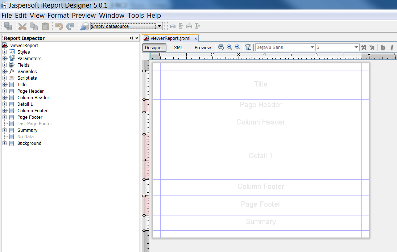Select the Detail 1 band in Report Inspector
This screenshot has width=397, height=252.
tap(25, 104)
